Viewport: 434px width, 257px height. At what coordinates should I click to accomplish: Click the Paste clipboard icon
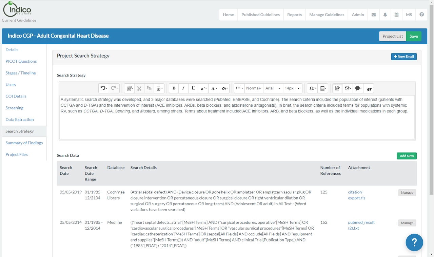pos(159,88)
